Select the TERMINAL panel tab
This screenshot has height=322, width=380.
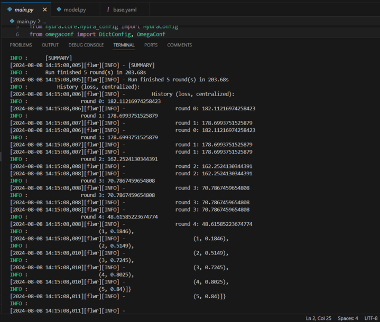point(124,45)
